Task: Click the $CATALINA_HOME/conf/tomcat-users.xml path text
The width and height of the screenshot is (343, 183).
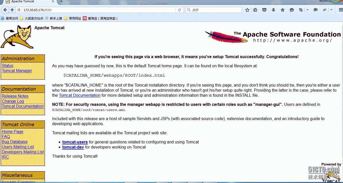Action: [x=89, y=110]
